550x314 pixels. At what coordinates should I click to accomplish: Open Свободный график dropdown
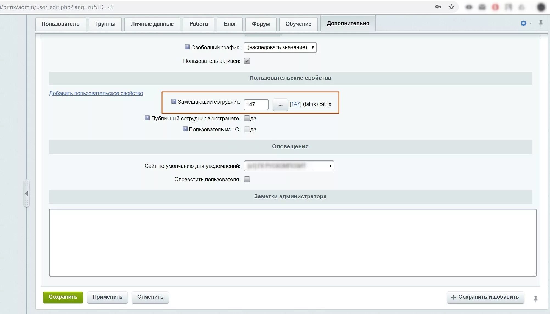tap(280, 47)
